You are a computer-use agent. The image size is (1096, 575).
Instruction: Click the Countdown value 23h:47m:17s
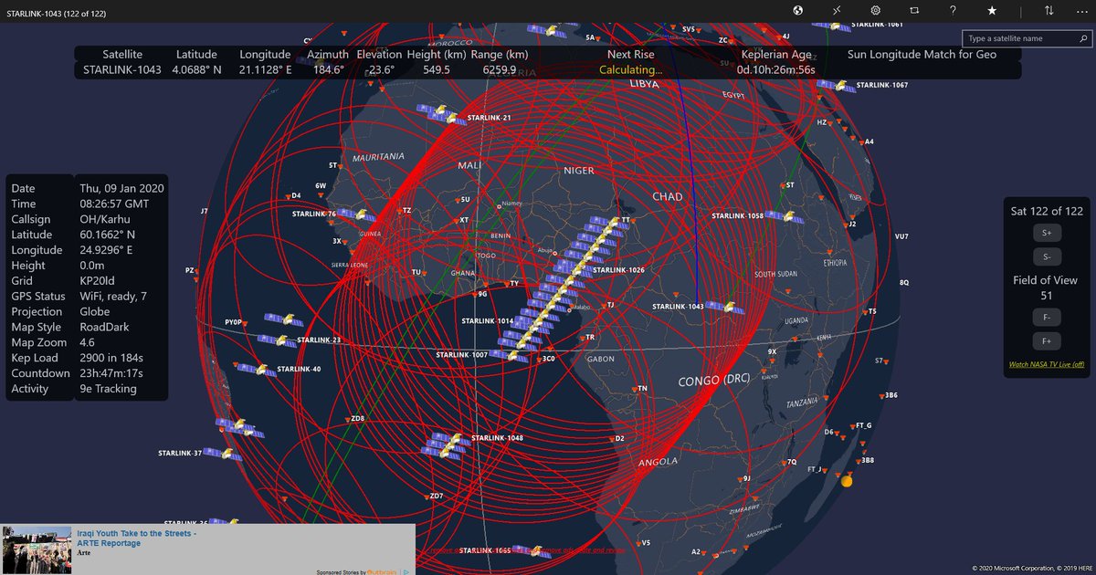[x=111, y=373]
